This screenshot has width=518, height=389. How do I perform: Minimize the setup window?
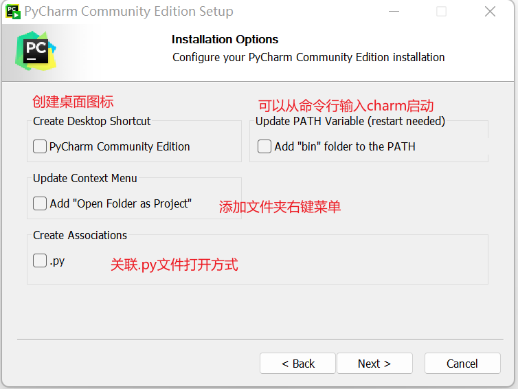[394, 12]
